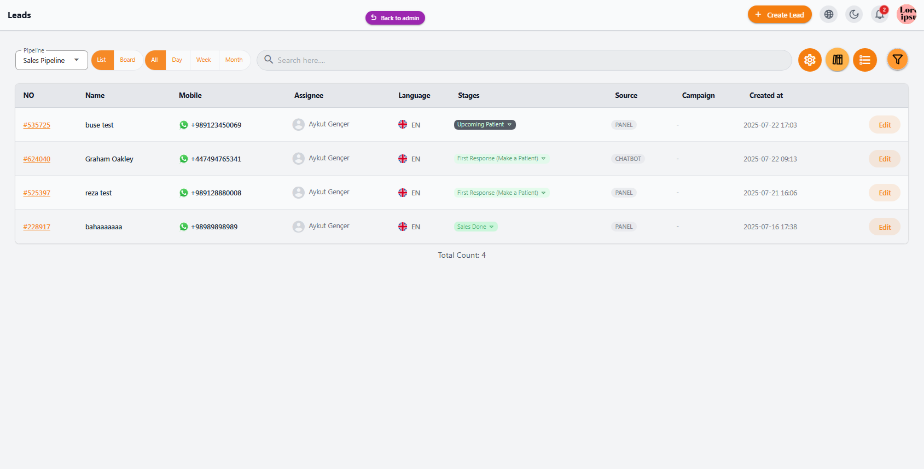Switch to List view
The image size is (924, 469).
click(x=102, y=60)
